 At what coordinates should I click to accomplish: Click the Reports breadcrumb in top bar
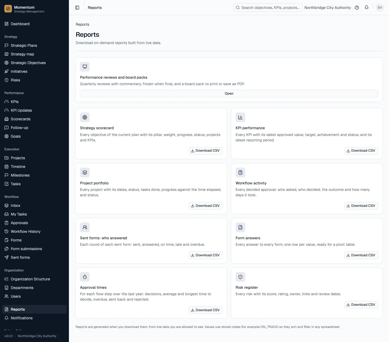(x=95, y=8)
